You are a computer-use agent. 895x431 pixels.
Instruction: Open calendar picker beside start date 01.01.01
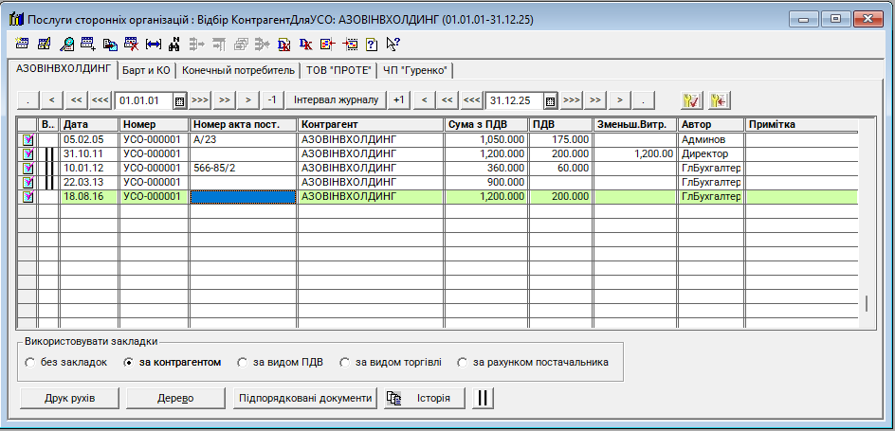click(x=179, y=100)
